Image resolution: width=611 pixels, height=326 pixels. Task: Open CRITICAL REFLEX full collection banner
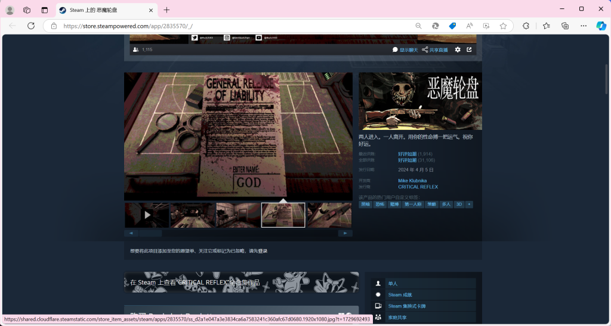(241, 282)
